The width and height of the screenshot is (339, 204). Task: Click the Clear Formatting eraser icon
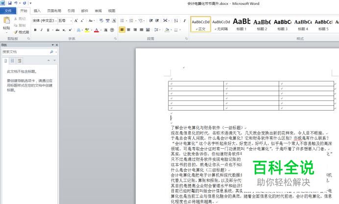[101, 21]
